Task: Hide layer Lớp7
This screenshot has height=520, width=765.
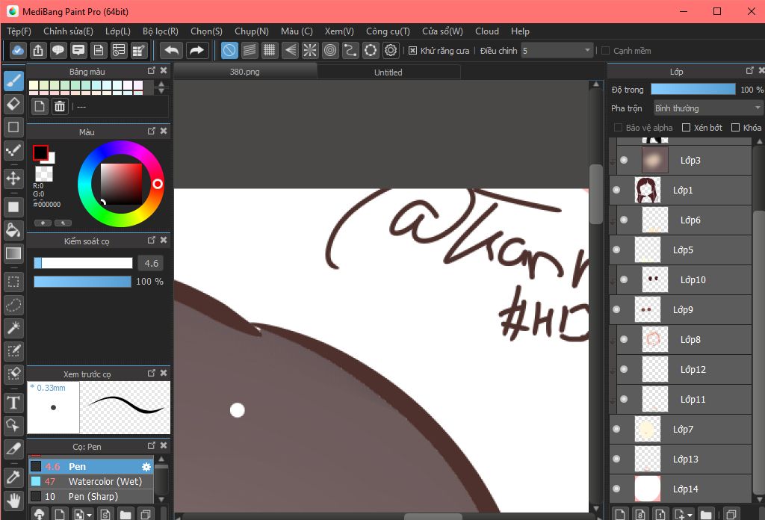Action: 616,429
